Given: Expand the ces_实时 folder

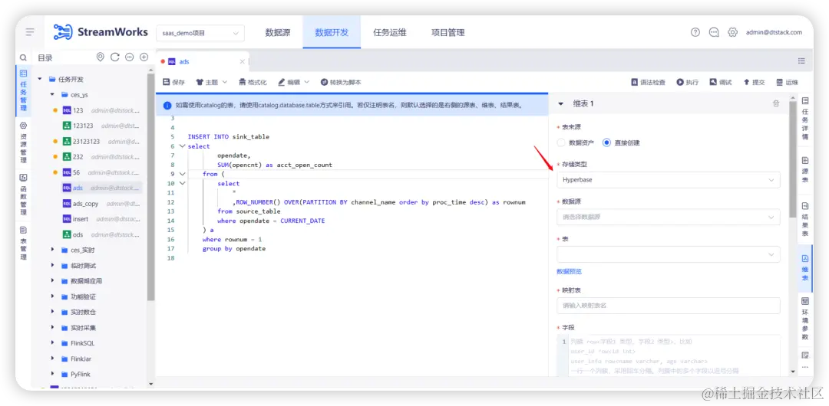Looking at the screenshot, I should pyautogui.click(x=52, y=250).
